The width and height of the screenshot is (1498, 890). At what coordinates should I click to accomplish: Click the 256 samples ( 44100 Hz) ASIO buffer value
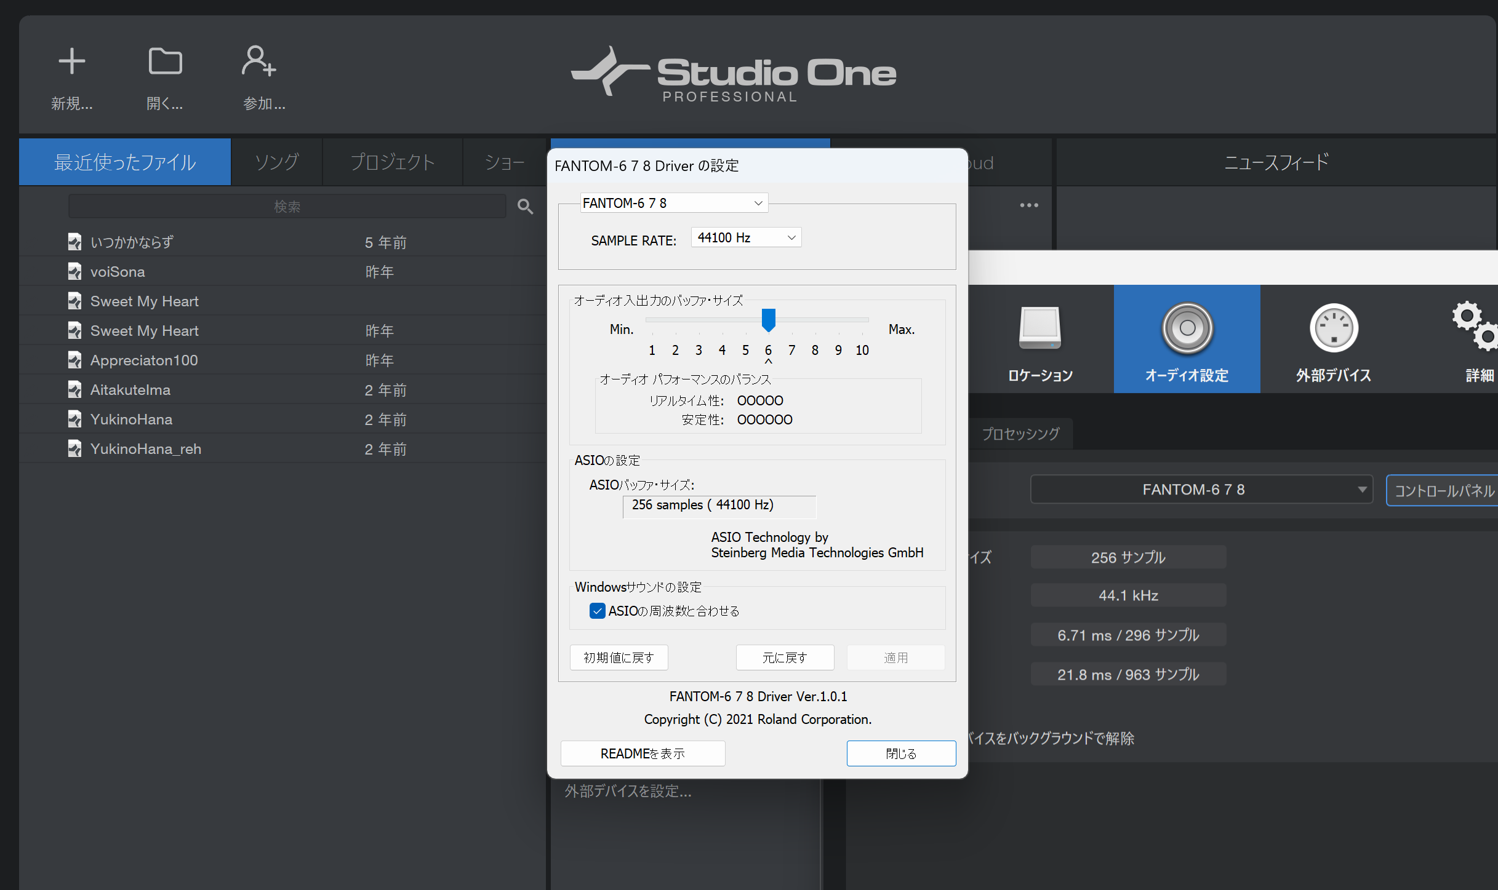coord(719,506)
